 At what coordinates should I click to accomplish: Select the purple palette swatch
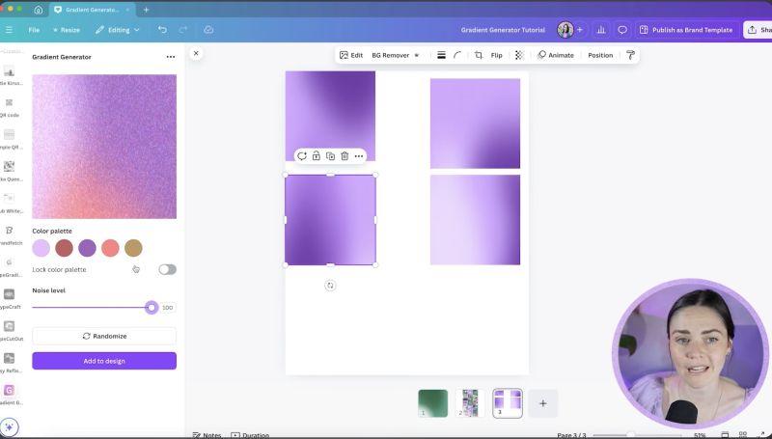[87, 248]
